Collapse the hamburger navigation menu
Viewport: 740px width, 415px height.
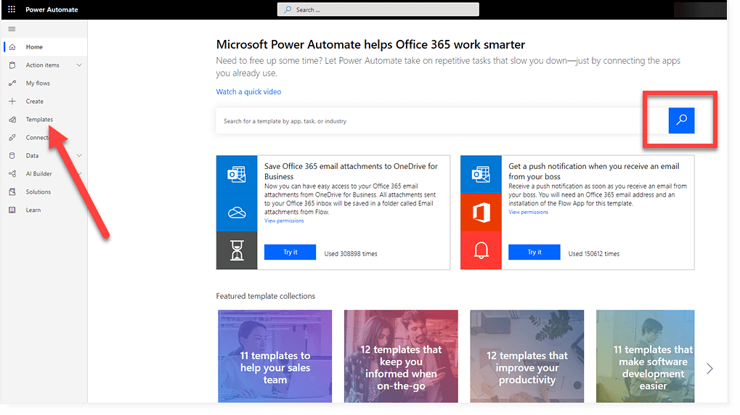[x=12, y=29]
